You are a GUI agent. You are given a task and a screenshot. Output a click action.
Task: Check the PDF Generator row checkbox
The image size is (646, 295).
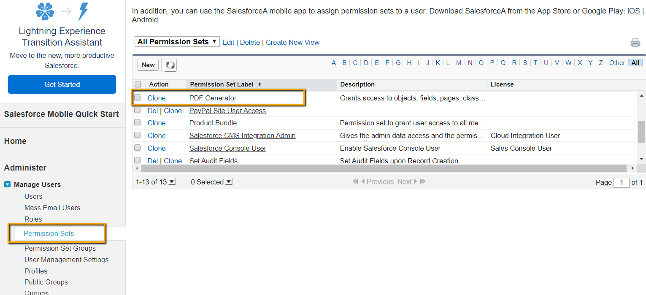pyautogui.click(x=137, y=97)
